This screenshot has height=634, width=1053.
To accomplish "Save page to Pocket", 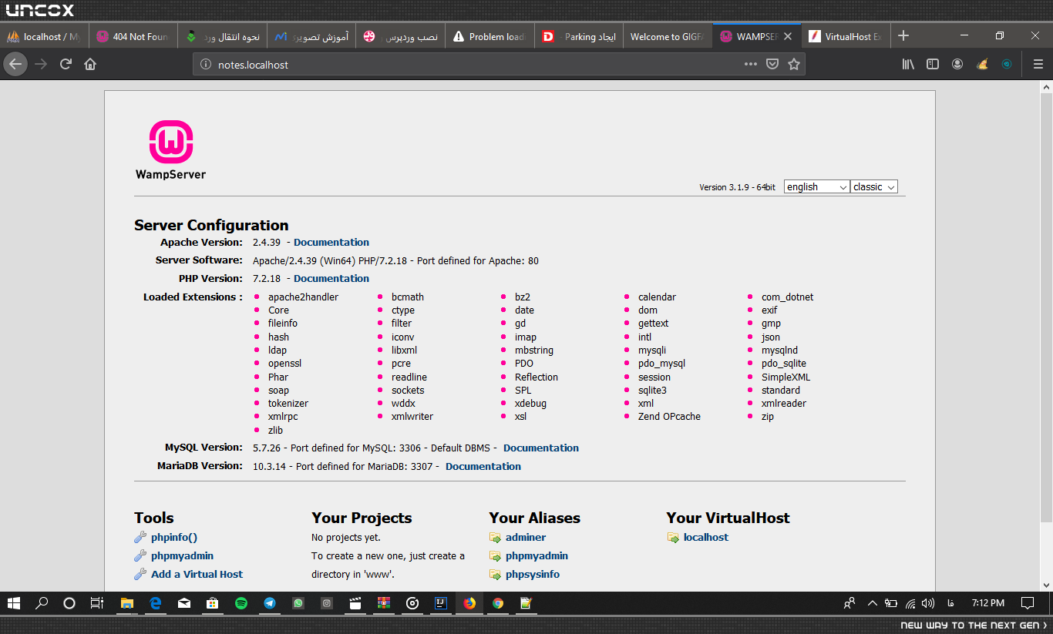I will click(x=772, y=64).
